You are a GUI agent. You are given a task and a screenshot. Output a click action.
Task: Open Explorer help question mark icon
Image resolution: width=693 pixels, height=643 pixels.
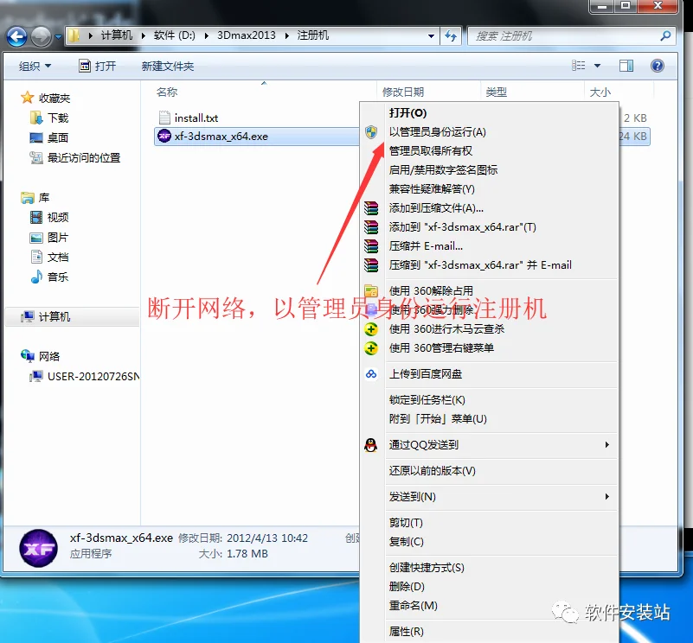pos(658,66)
